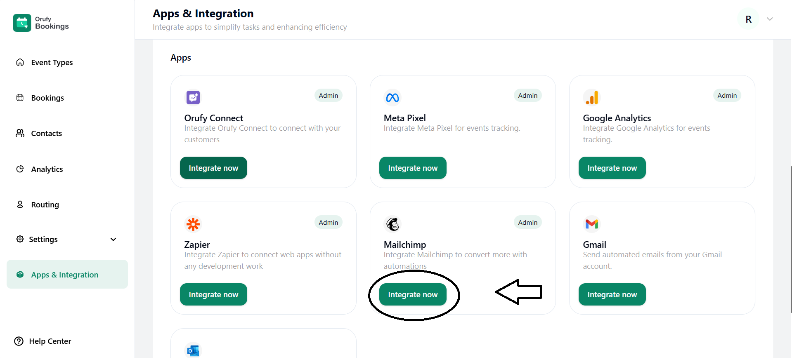Click the Gmail envelope logo icon
Image resolution: width=792 pixels, height=362 pixels.
coord(591,224)
